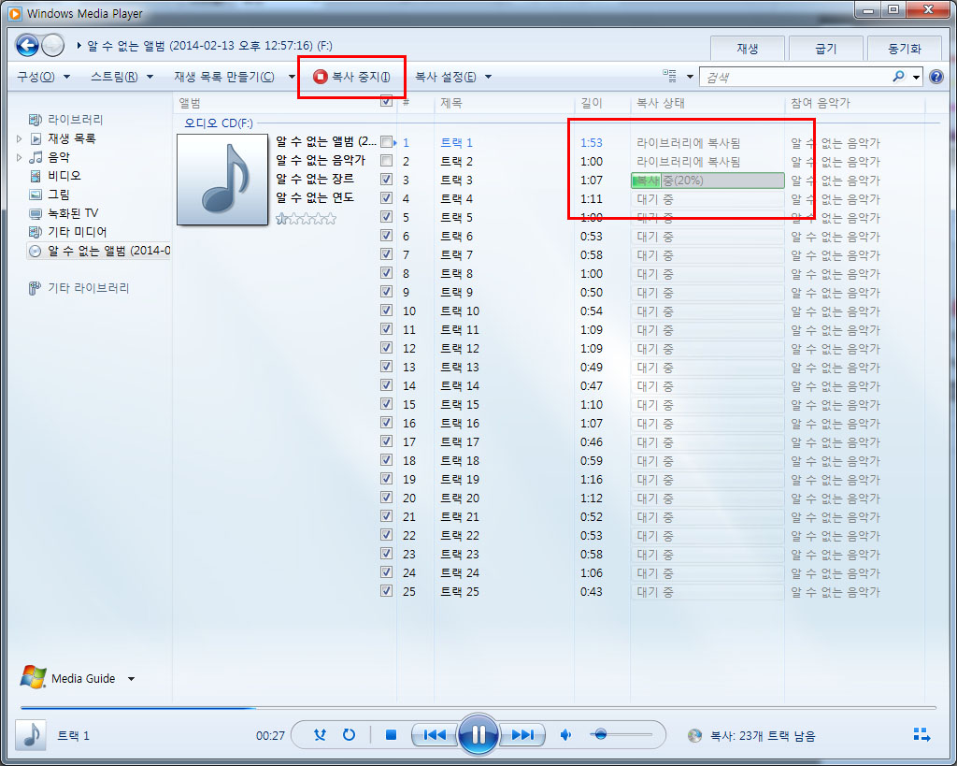Pause playback with the round button
Viewport: 957px width, 766px height.
pyautogui.click(x=478, y=734)
